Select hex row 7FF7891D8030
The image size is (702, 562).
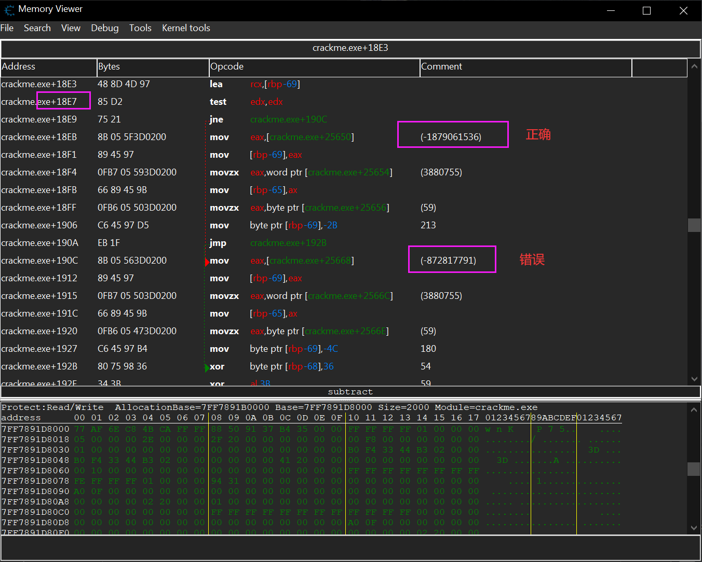(x=311, y=450)
